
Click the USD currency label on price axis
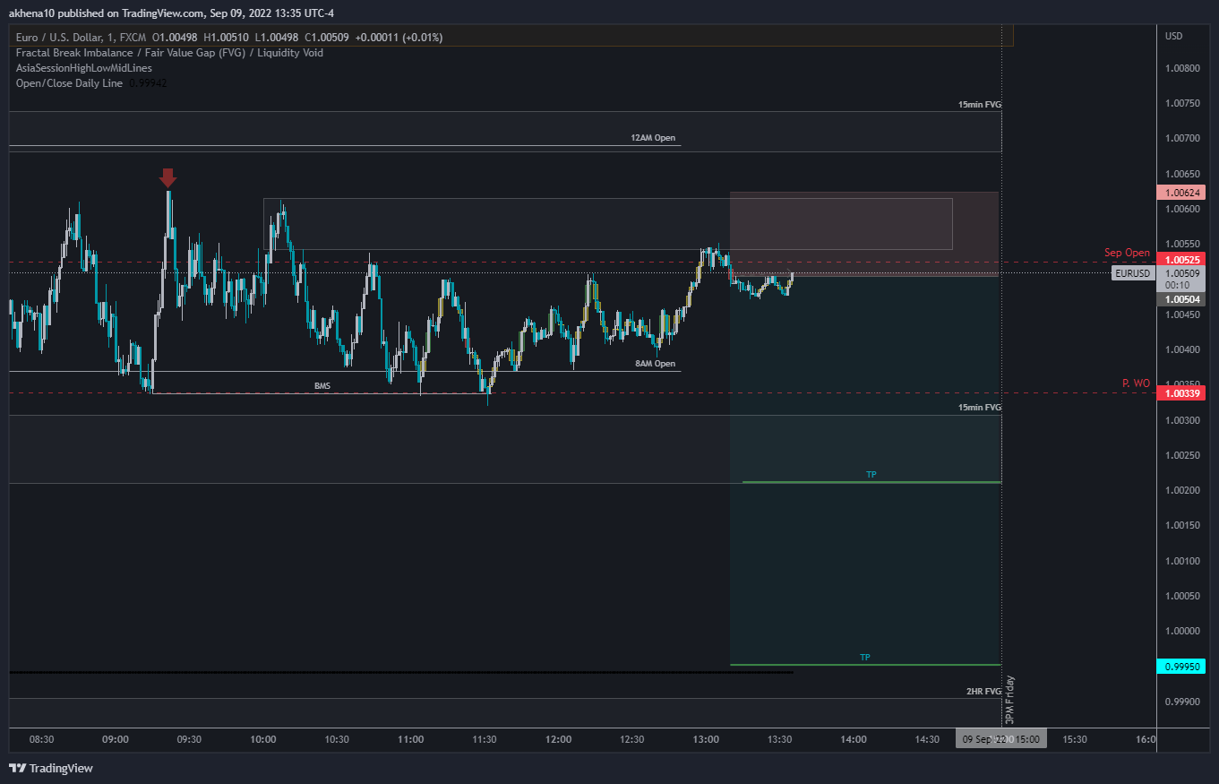(x=1173, y=36)
